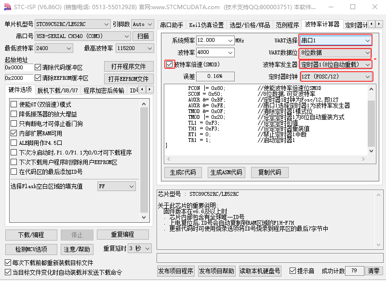Click 打开程序文件 button
The image size is (386, 281).
129,66
